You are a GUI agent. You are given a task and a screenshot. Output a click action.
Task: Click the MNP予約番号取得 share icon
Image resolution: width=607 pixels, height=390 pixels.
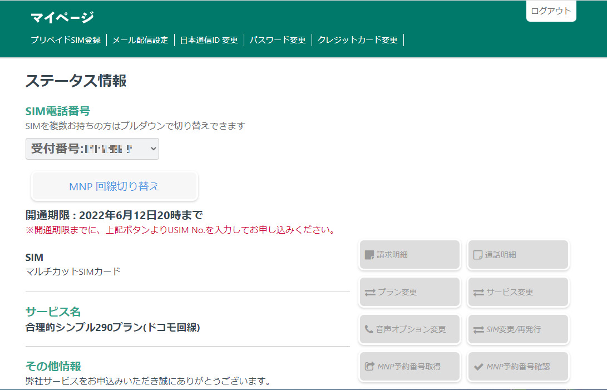tap(369, 367)
